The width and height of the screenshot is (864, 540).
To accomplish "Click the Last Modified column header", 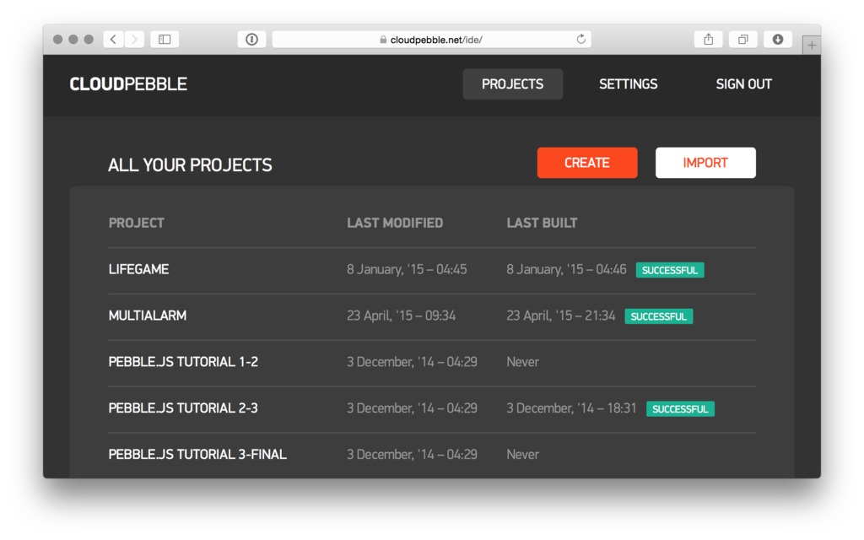I will click(x=395, y=223).
